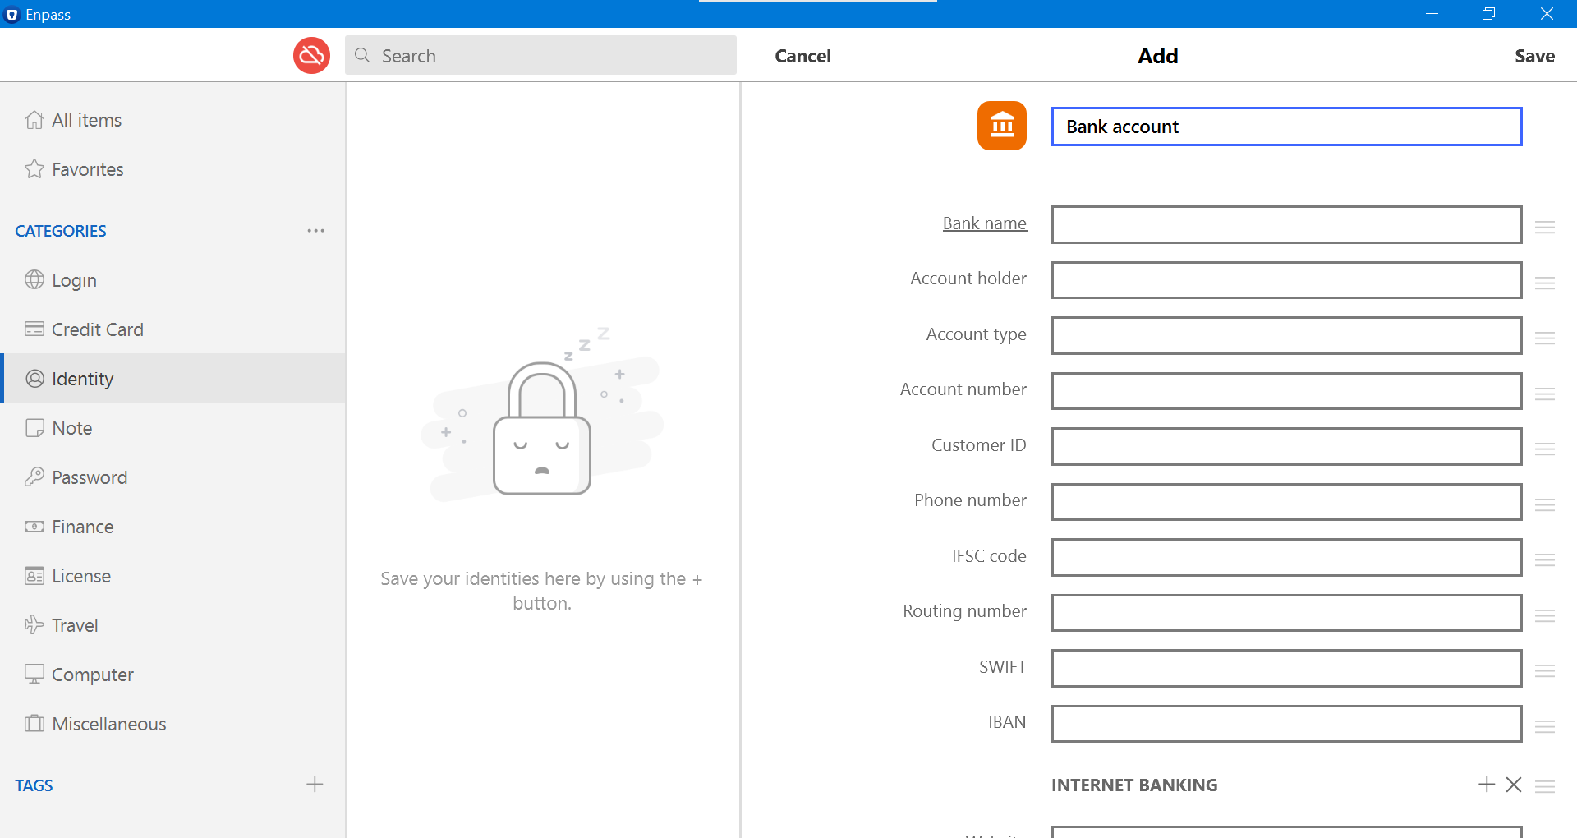The image size is (1577, 838).
Task: Select the Login category
Action: click(73, 279)
